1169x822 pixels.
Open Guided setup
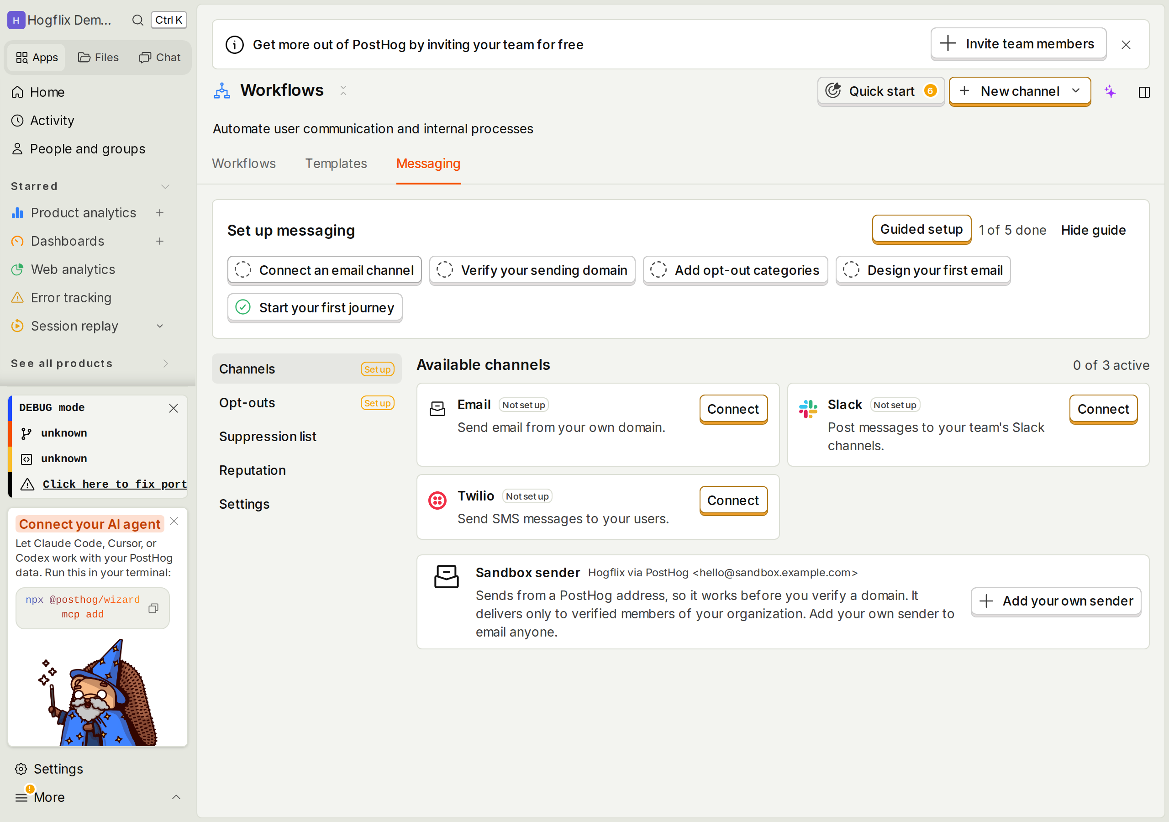(922, 229)
